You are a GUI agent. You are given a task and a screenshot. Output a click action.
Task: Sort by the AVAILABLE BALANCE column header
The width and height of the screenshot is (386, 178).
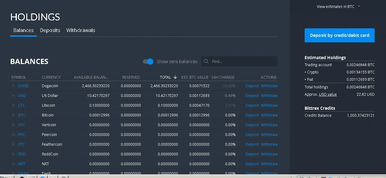coord(91,77)
